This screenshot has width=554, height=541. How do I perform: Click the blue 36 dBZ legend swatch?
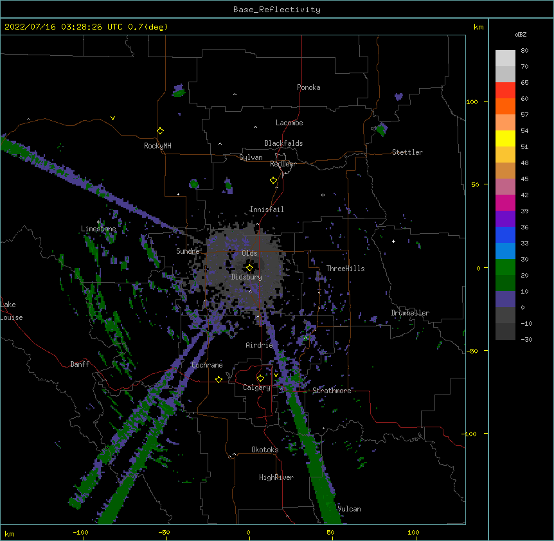505,235
